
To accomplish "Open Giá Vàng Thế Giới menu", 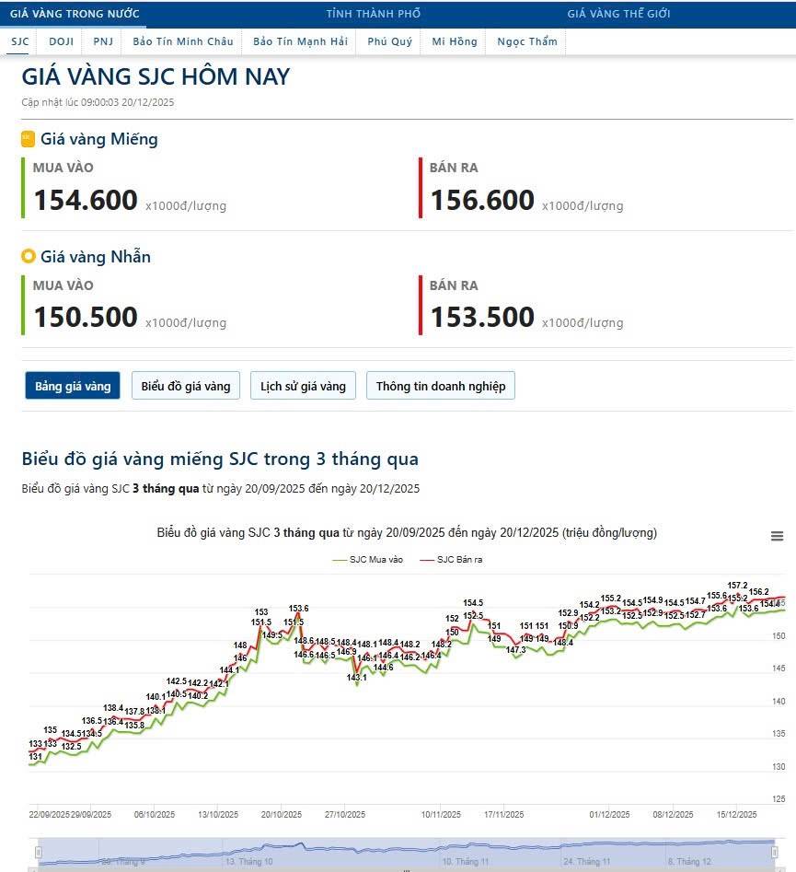I will [x=618, y=14].
